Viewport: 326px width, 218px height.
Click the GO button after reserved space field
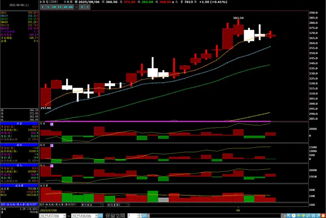(144, 216)
